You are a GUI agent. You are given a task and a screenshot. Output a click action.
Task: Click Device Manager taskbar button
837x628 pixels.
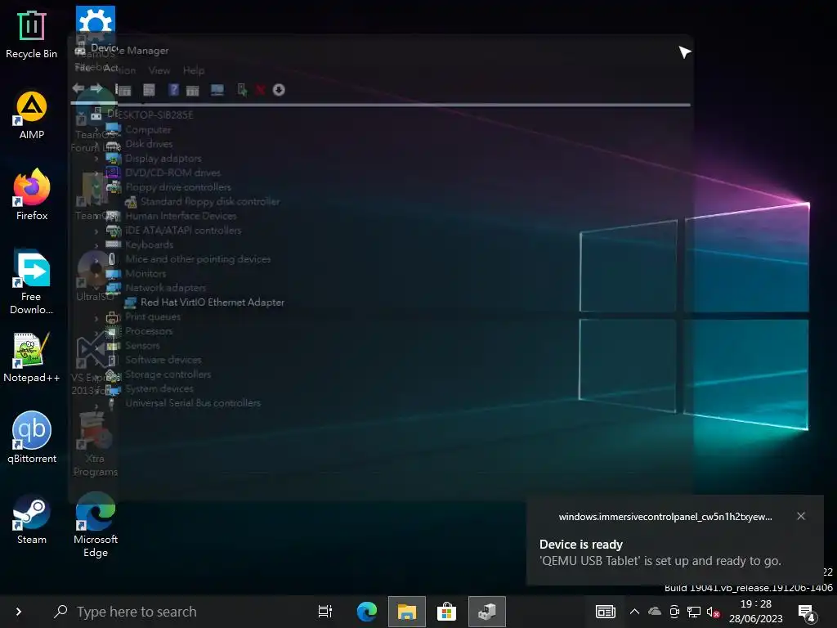(x=487, y=612)
